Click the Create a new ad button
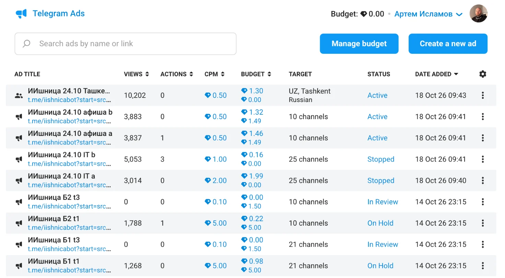Viewport: 505px width, 278px height. pos(448,43)
